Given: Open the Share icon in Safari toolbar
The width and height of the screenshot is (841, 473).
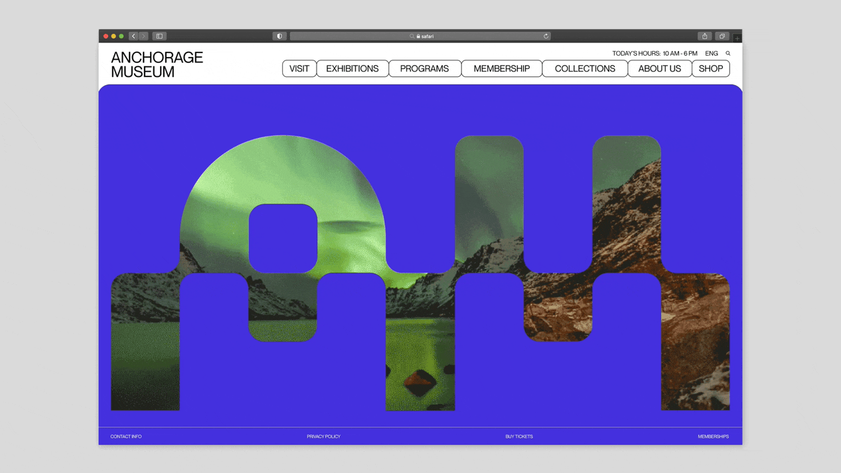Looking at the screenshot, I should 705,36.
